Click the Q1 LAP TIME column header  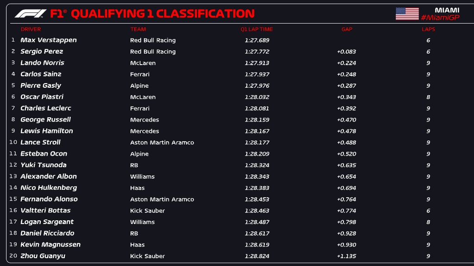[256, 29]
